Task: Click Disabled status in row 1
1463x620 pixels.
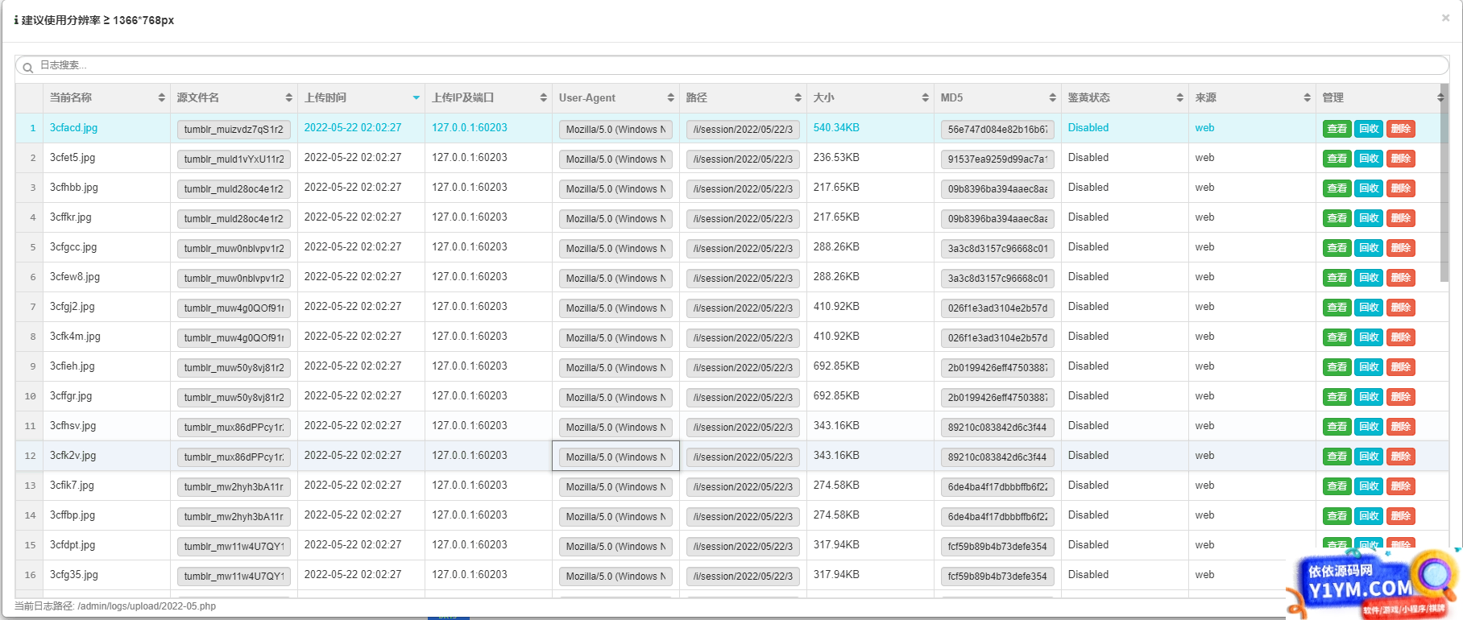Action: (1088, 128)
